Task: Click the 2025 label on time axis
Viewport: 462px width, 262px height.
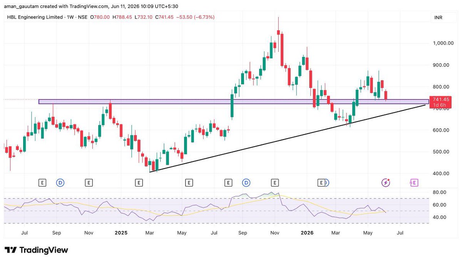Action: 121,233
